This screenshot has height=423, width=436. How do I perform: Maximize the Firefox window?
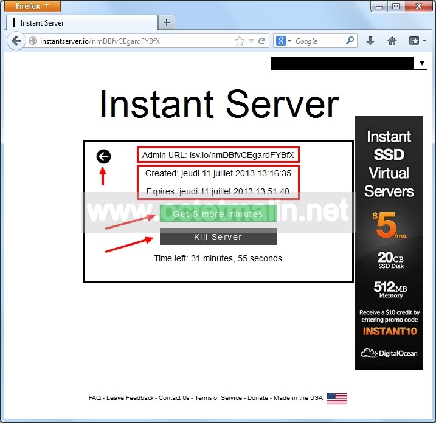pyautogui.click(x=396, y=6)
